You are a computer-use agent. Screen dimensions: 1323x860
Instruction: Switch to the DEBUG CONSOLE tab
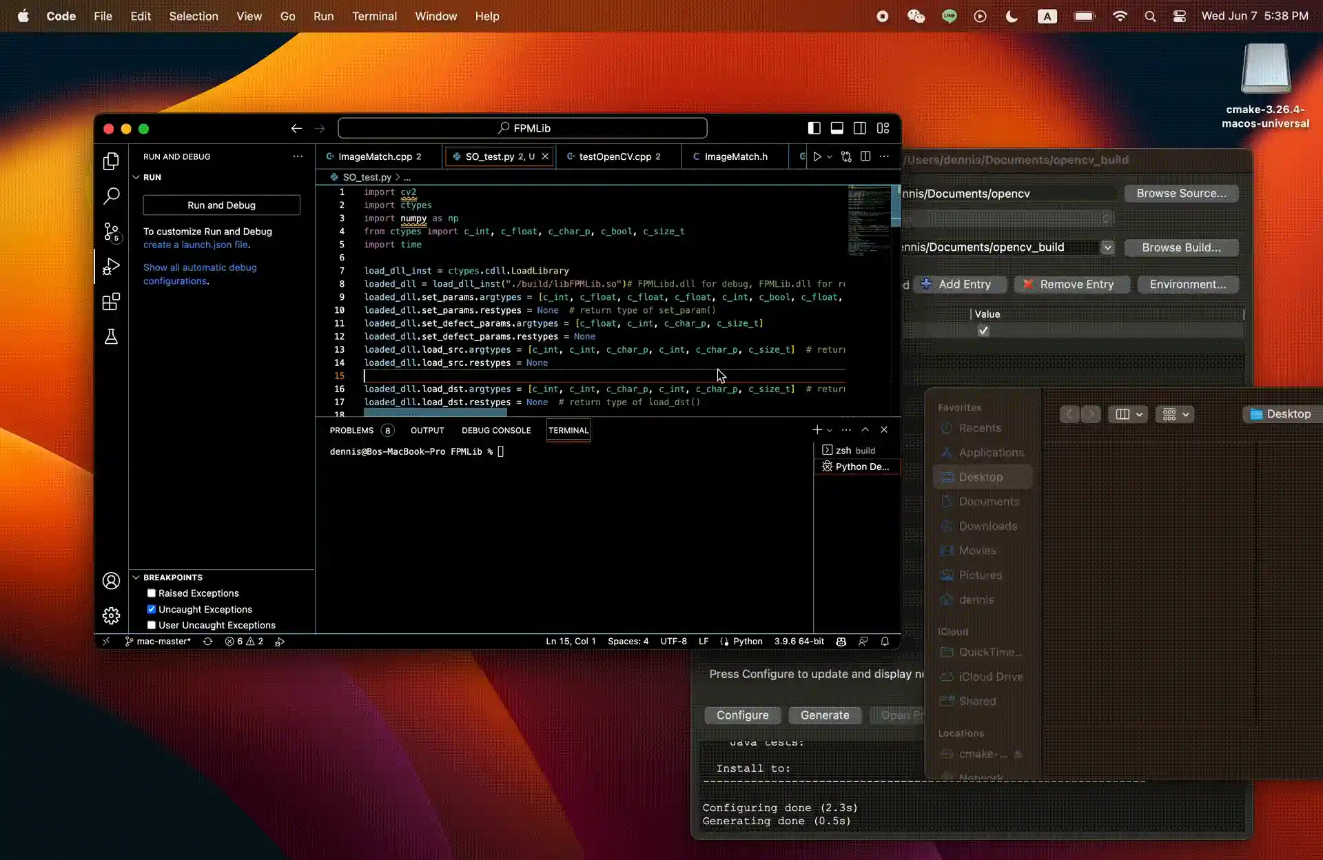496,430
